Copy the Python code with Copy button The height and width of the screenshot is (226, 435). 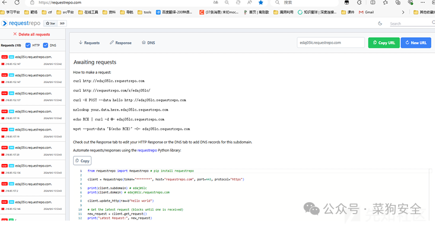(x=82, y=161)
